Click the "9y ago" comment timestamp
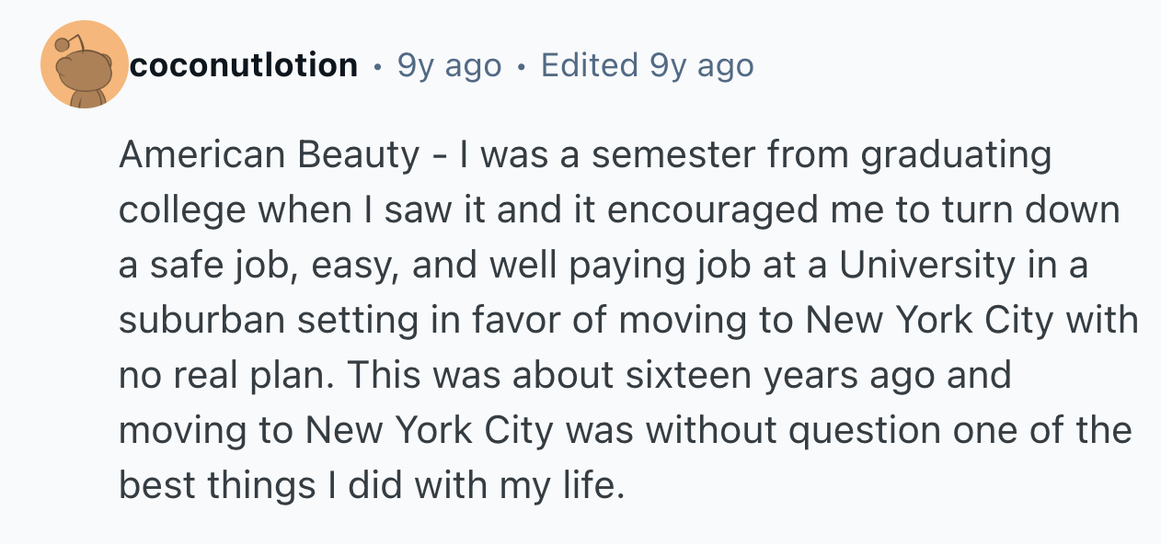Screen dimensions: 1161x544 tap(449, 65)
